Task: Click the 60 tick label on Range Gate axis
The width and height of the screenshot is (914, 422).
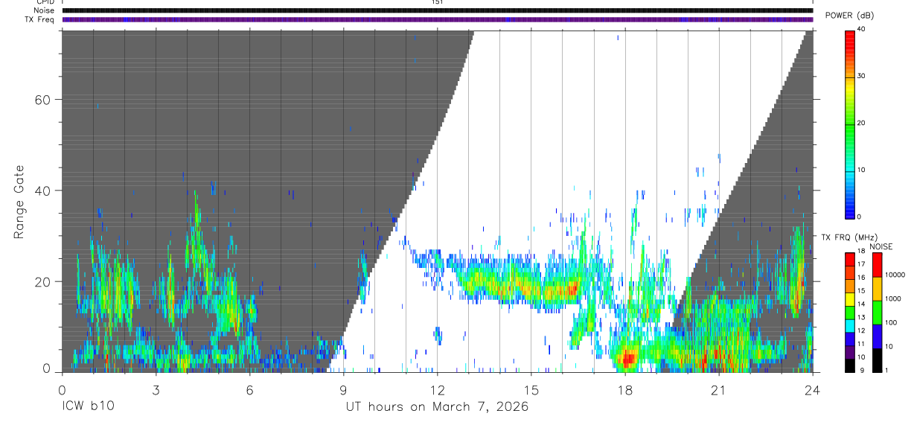Action: pyautogui.click(x=43, y=100)
